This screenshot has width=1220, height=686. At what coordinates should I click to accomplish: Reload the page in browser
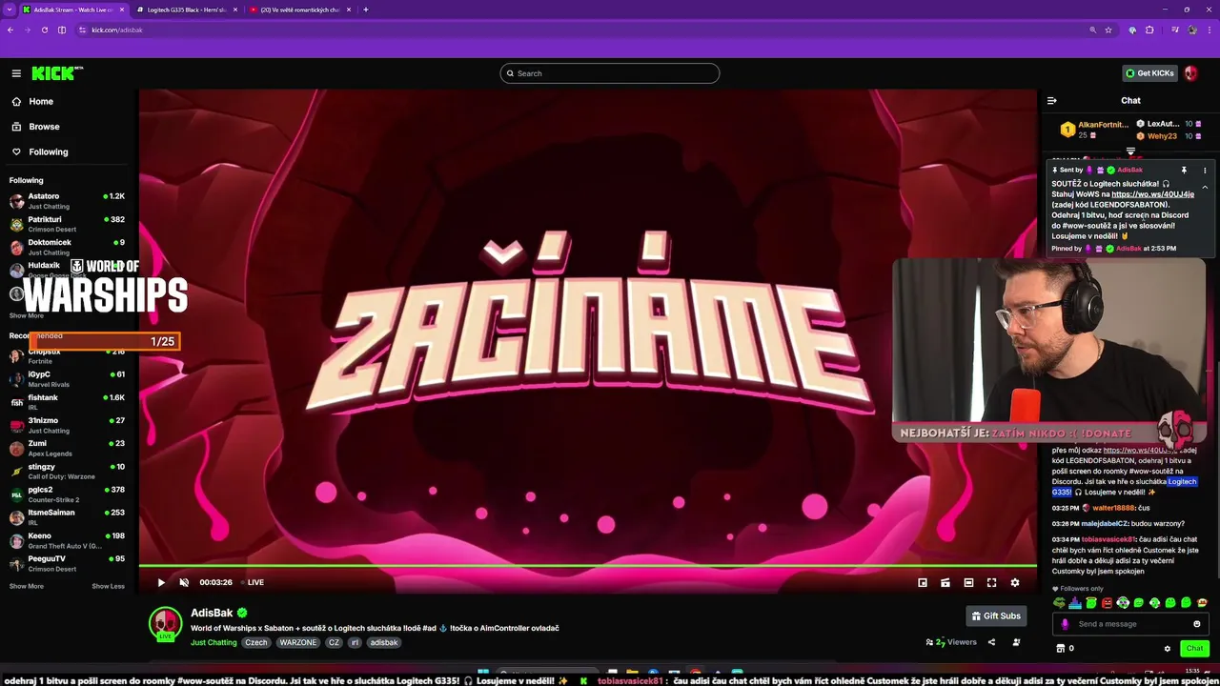(44, 30)
